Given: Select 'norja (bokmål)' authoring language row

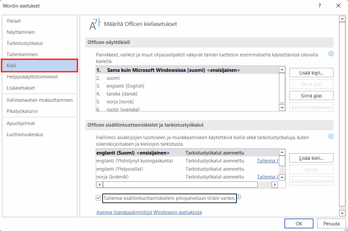Looking at the screenshot, I should (187, 177).
